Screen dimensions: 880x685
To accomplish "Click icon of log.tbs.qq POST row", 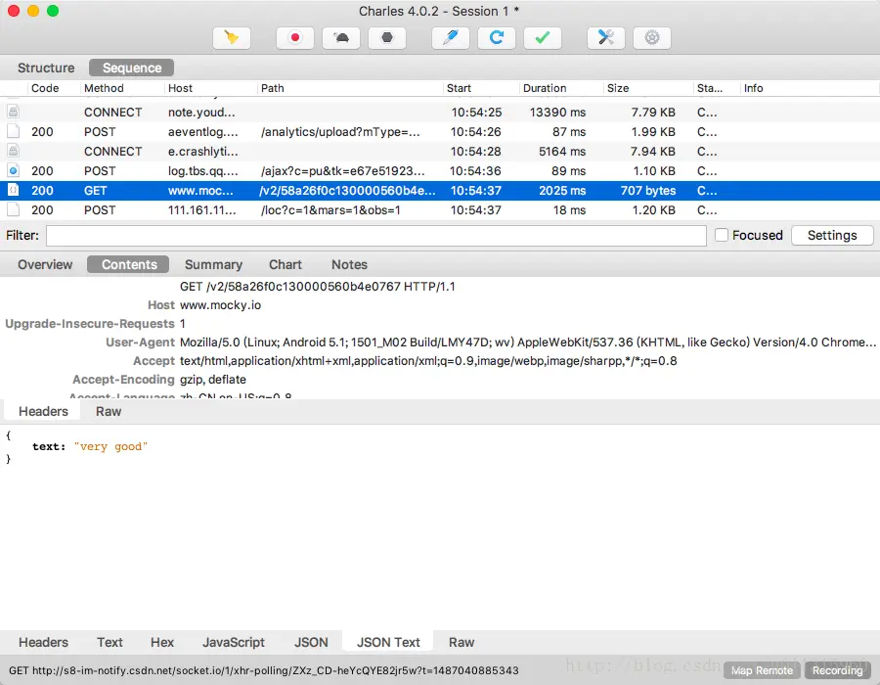I will [x=14, y=170].
